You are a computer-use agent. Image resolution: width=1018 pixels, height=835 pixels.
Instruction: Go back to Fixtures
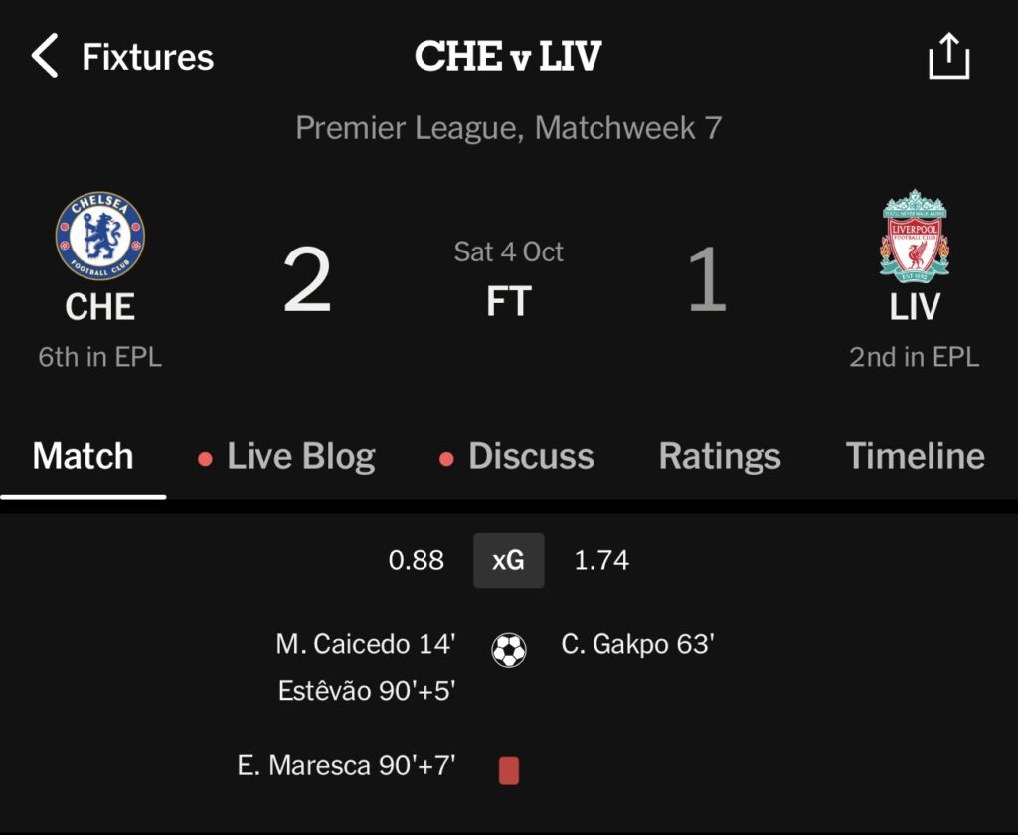(147, 57)
